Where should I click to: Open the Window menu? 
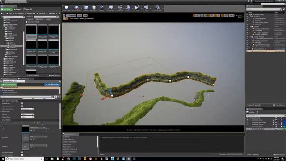tap(13, 4)
